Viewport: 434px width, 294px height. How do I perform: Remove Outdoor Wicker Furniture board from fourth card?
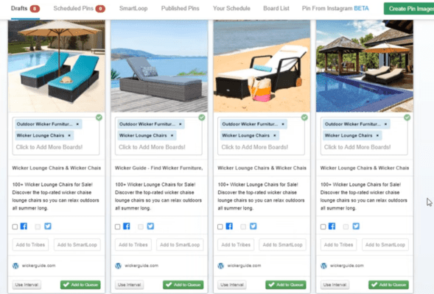pos(385,124)
